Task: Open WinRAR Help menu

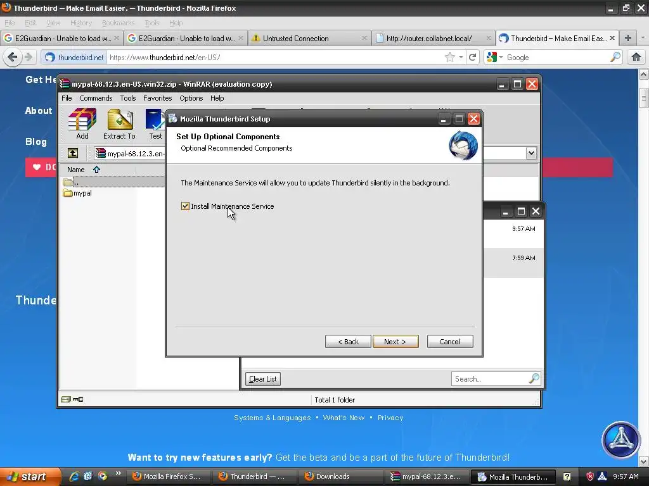Action: coord(217,98)
